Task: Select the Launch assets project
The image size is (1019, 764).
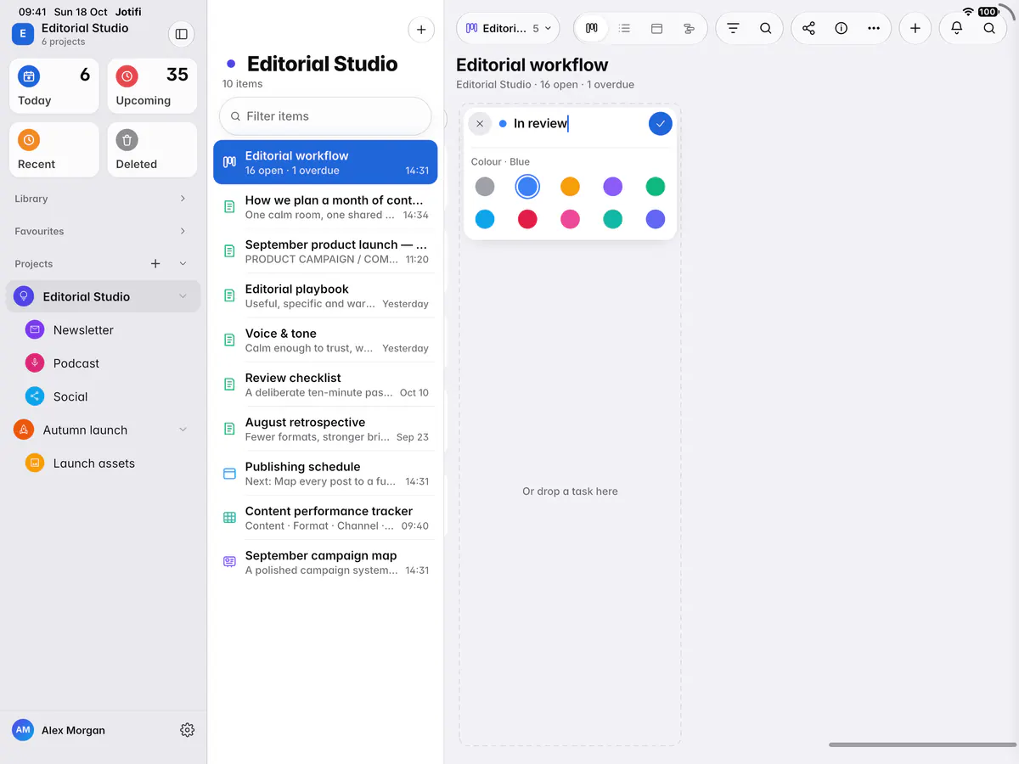Action: point(104,463)
